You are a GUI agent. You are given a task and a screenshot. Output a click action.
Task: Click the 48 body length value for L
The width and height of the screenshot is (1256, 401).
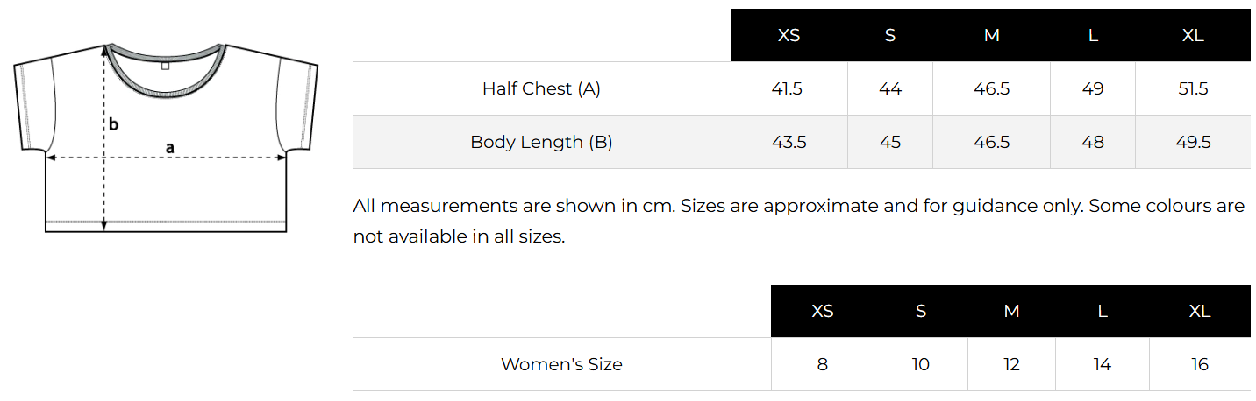(1093, 142)
